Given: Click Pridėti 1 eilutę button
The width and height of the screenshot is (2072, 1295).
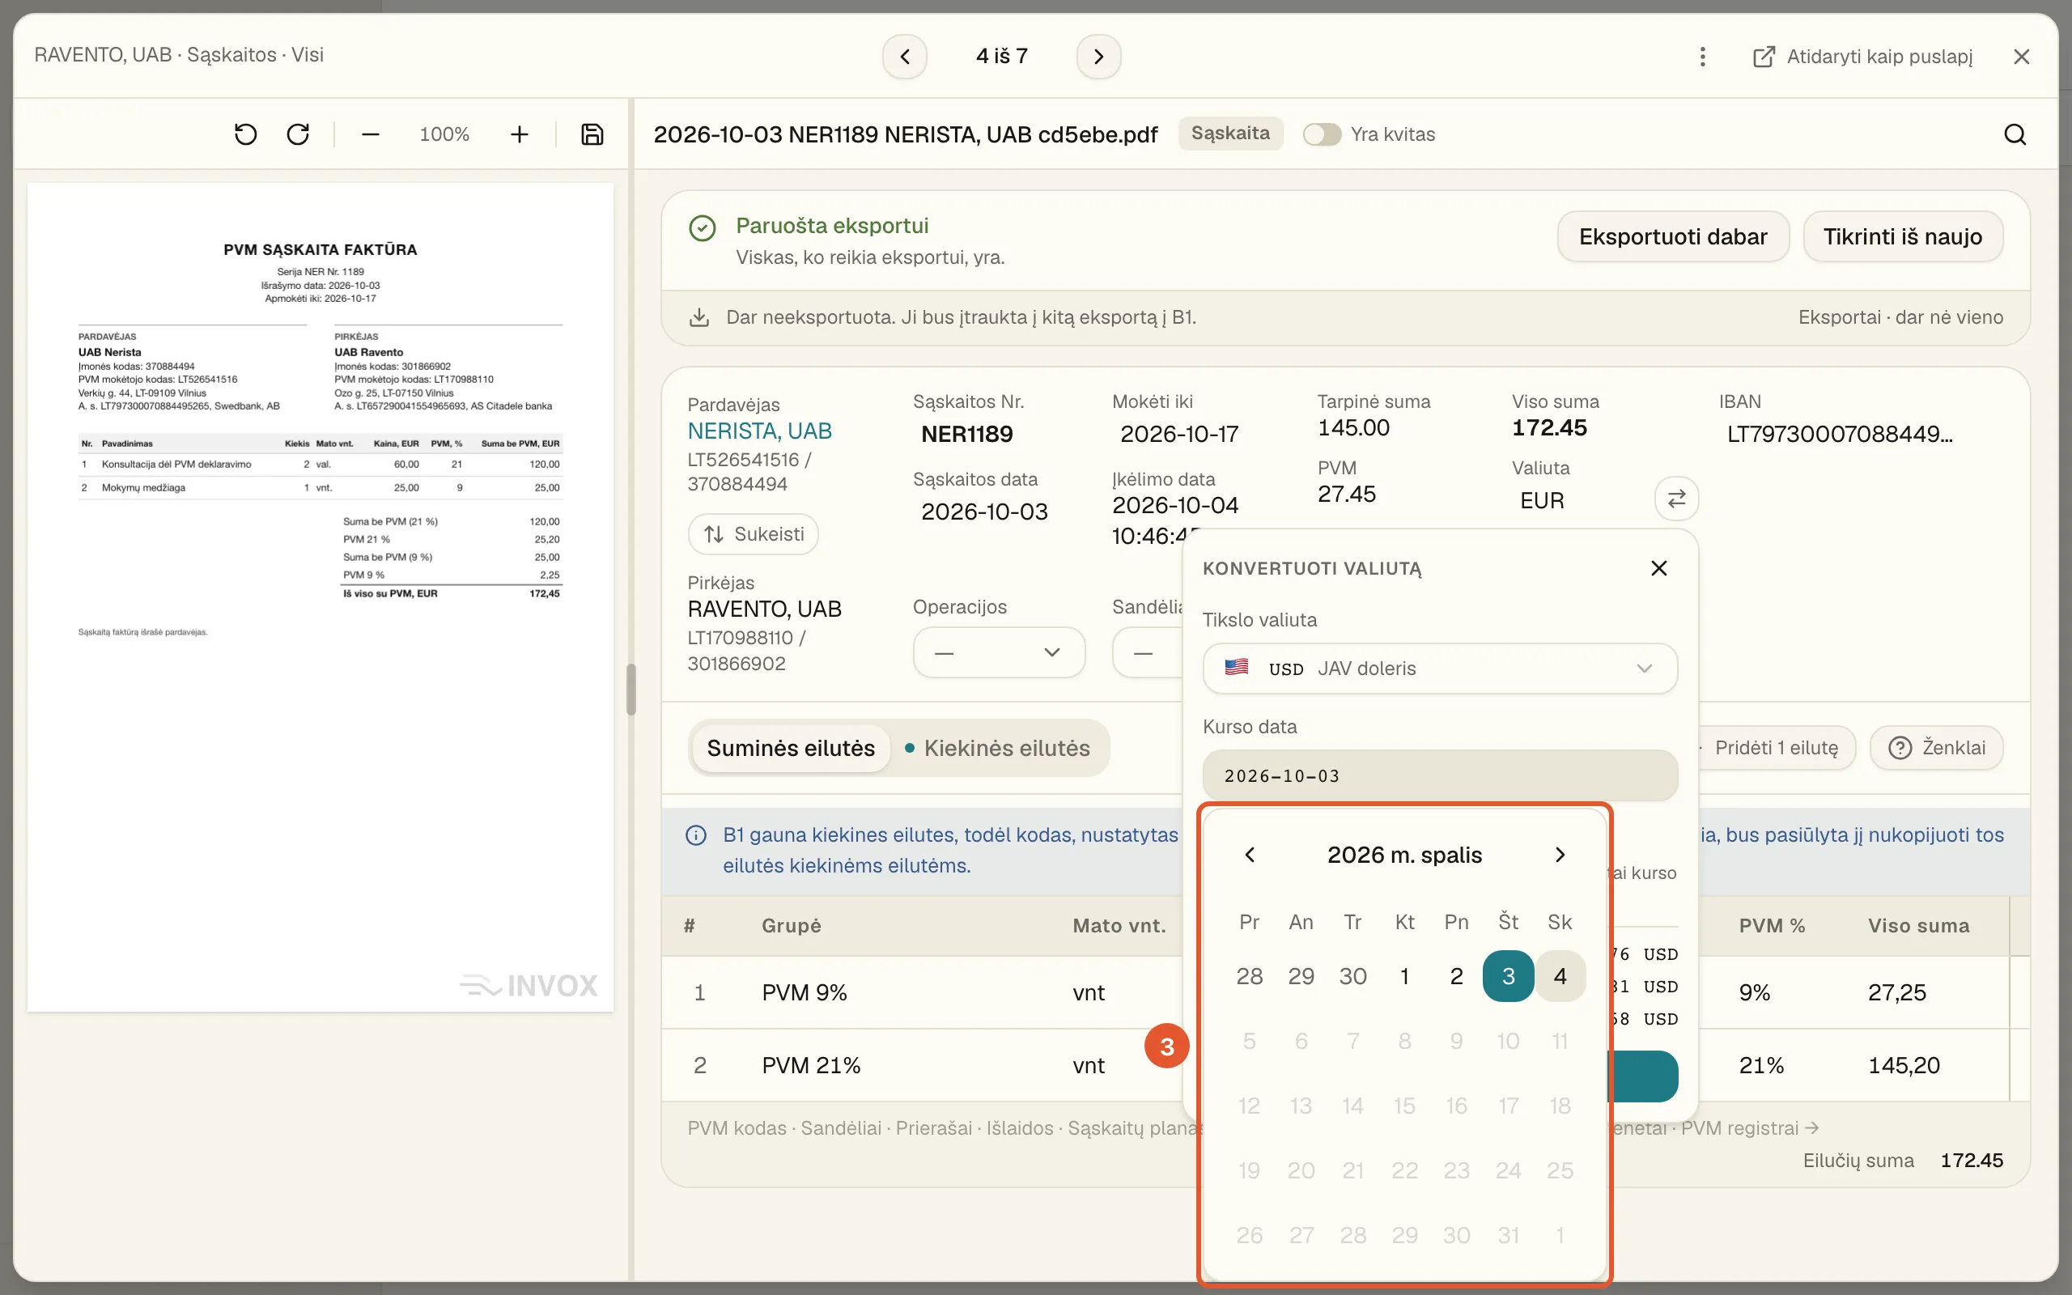Looking at the screenshot, I should coord(1775,748).
